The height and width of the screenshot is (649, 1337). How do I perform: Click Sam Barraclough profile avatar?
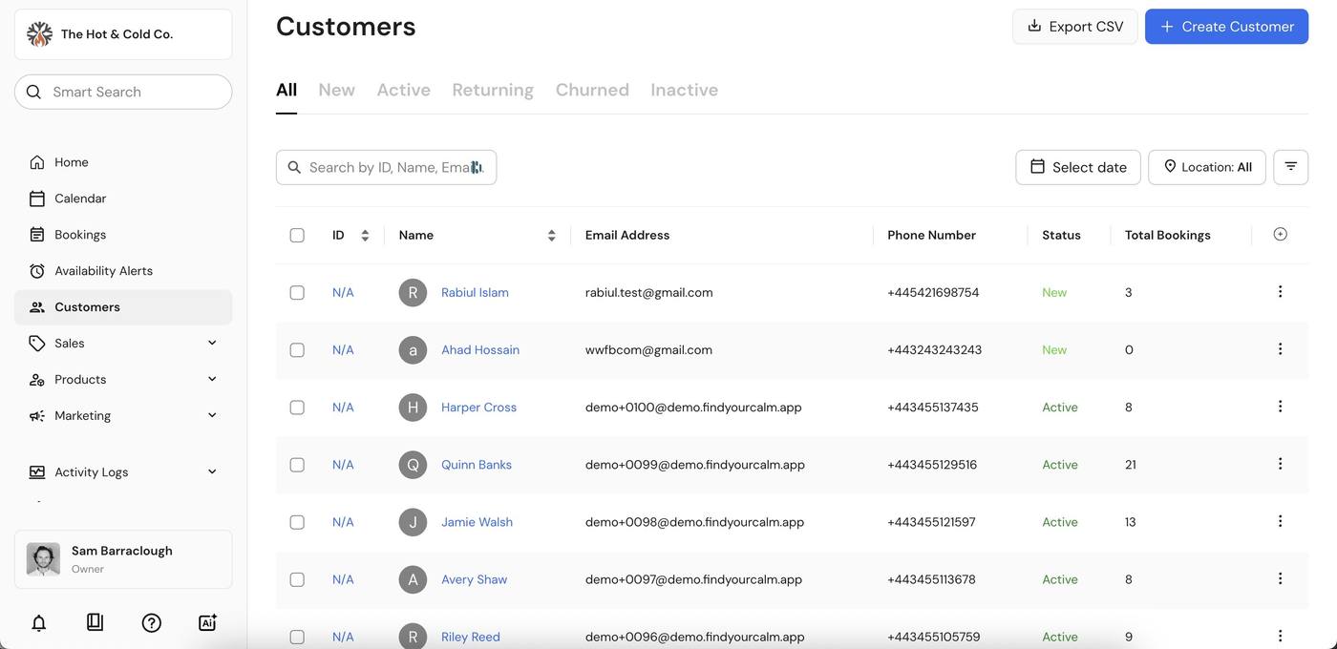pos(43,559)
